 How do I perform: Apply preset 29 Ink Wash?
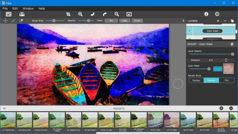[x=205, y=120]
